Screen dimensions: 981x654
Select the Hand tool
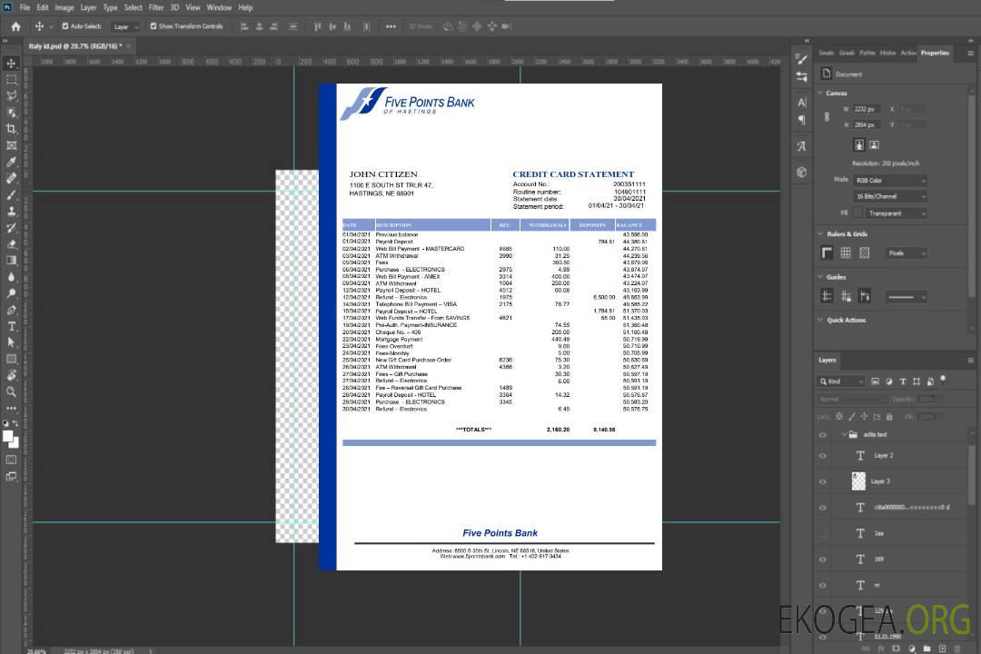[x=11, y=375]
